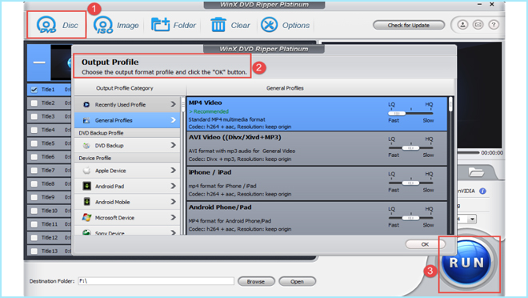The width and height of the screenshot is (528, 298).
Task: Click the nVIDIA info icon
Action: [x=482, y=191]
